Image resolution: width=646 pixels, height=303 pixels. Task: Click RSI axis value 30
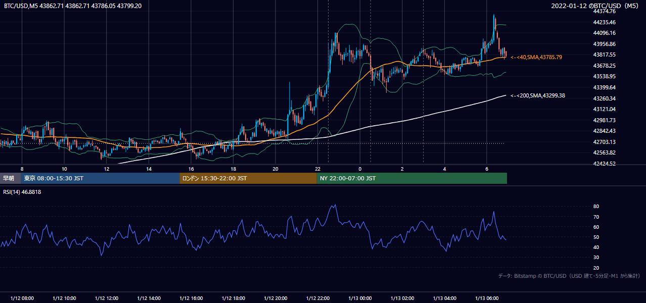(x=596, y=258)
